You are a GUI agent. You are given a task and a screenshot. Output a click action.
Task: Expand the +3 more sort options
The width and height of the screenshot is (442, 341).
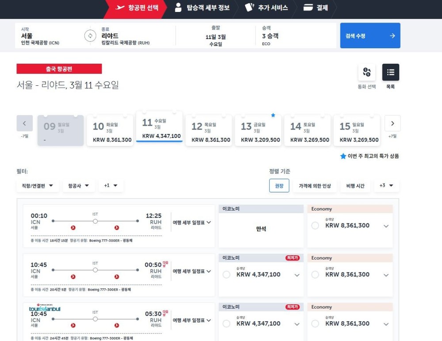tap(386, 186)
